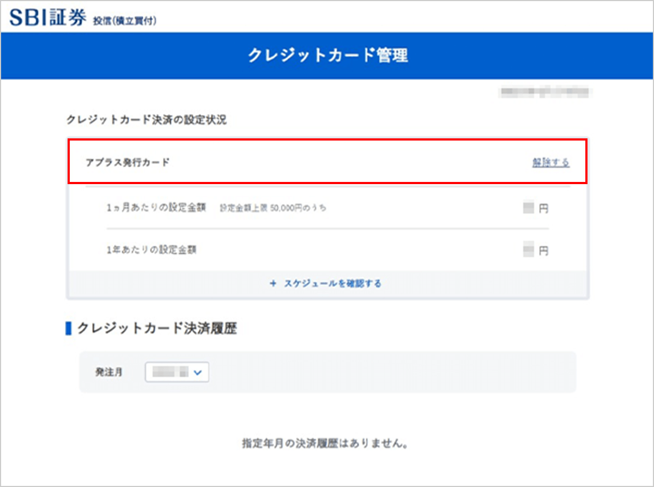Click the 指定年月の決済履歴はありません message
The image size is (654, 487).
tap(327, 444)
